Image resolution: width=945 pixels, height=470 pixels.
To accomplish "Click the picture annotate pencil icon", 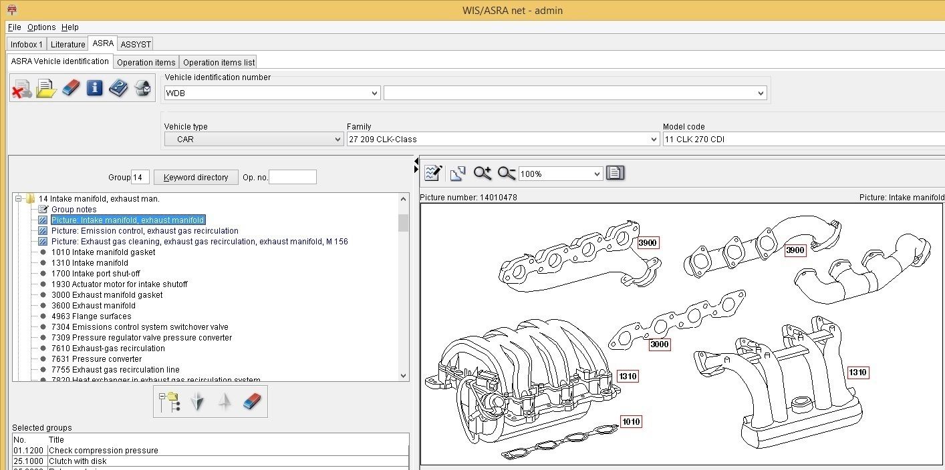I will click(433, 174).
